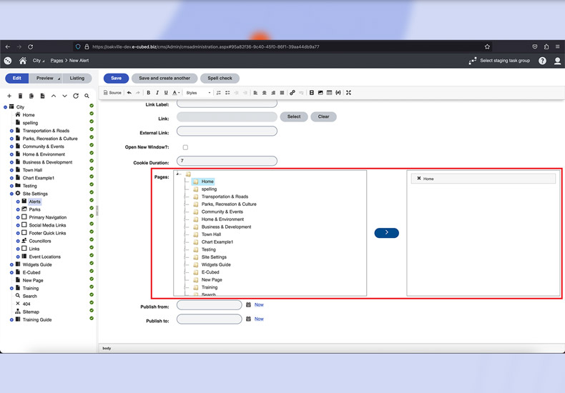Toggle the Open New Window checkbox
This screenshot has height=393, width=565.
[x=185, y=147]
